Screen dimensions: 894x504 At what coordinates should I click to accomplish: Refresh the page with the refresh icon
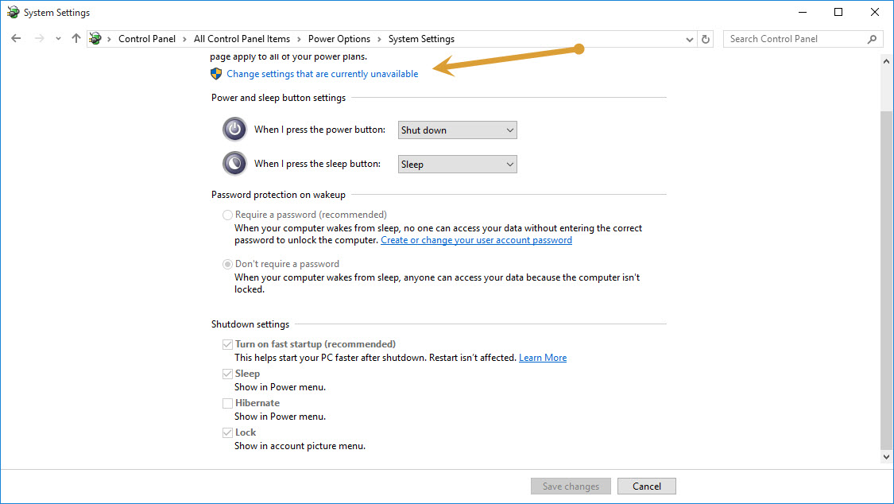click(706, 39)
